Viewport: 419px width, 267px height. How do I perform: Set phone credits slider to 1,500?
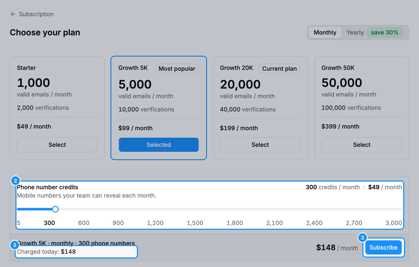(x=195, y=223)
